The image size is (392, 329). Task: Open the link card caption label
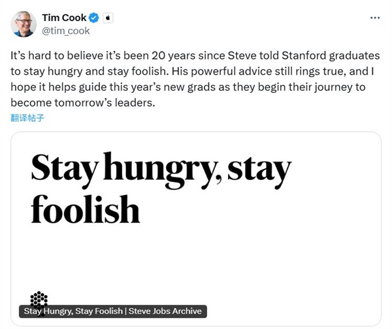[x=112, y=311]
